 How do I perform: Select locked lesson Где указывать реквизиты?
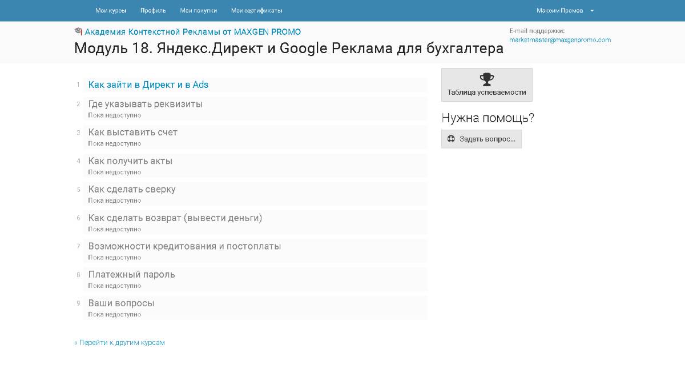[145, 104]
